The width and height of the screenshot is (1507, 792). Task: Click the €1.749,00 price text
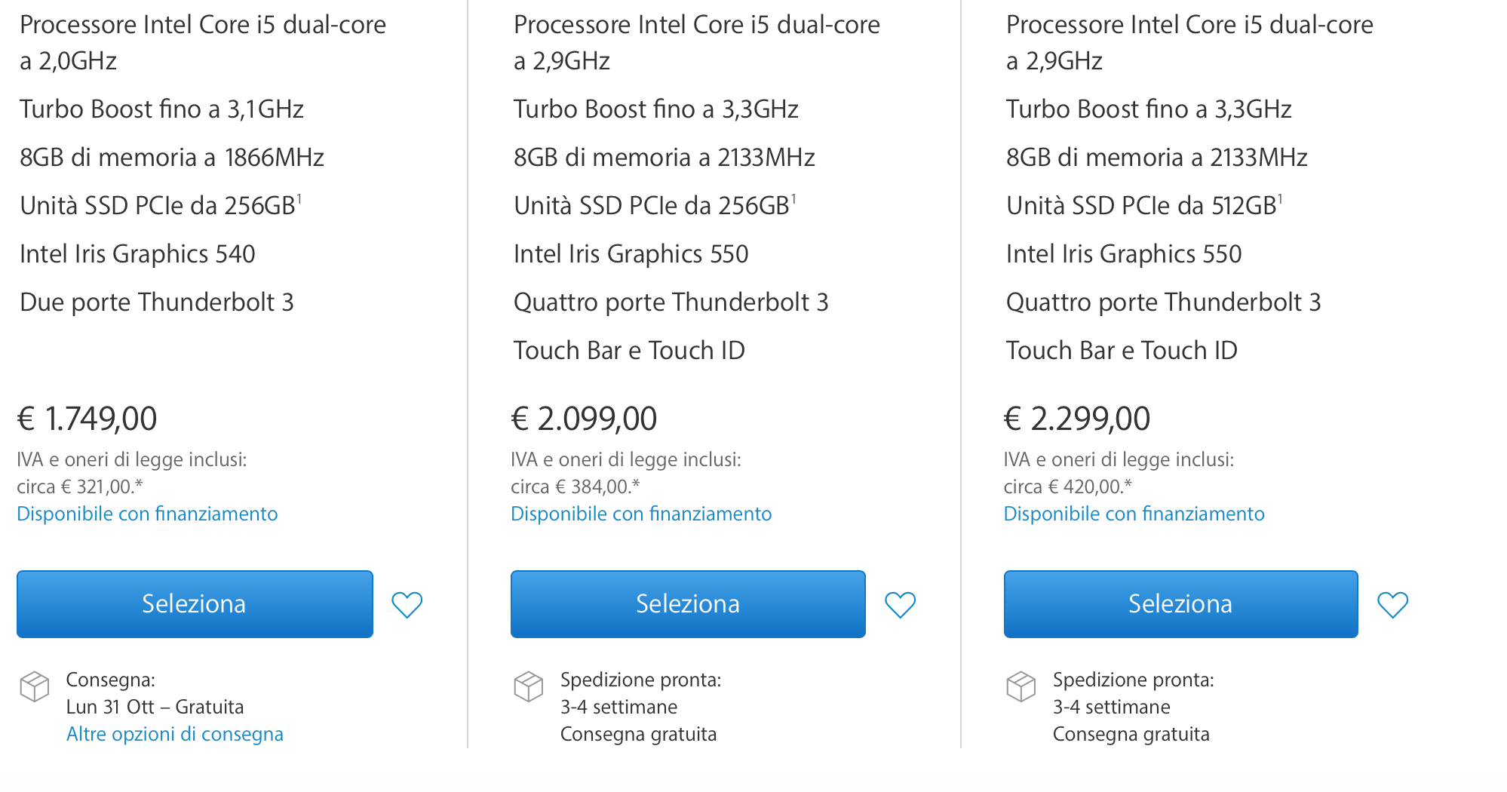(87, 419)
